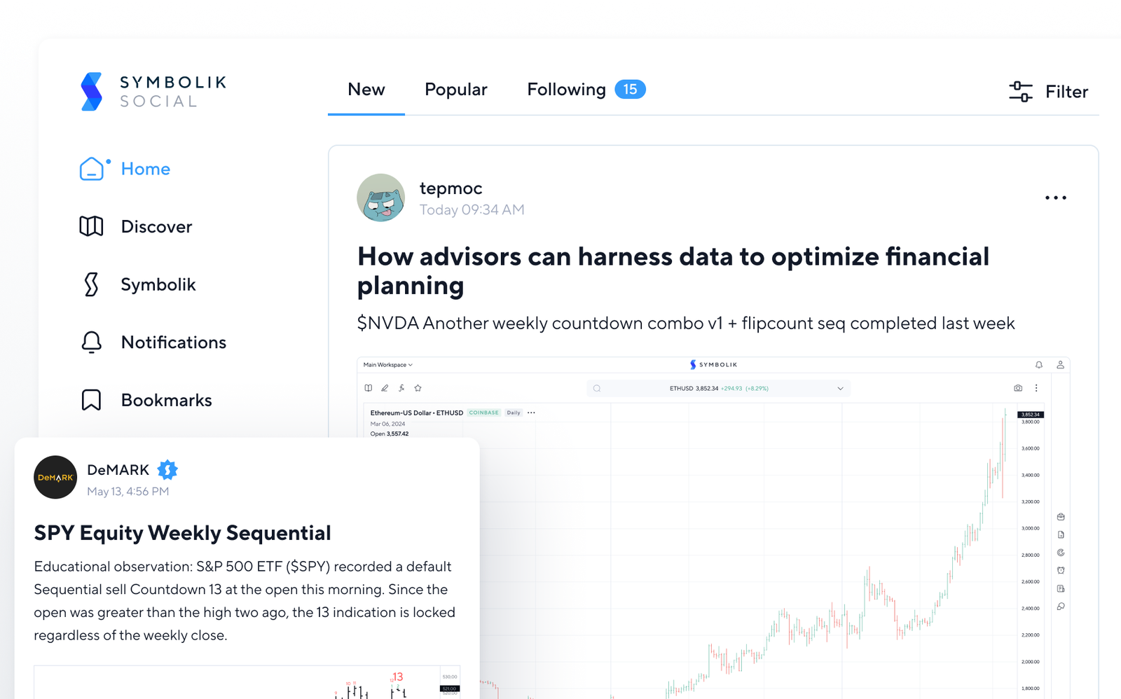Switch to the Following tab
1121x699 pixels.
pos(566,90)
